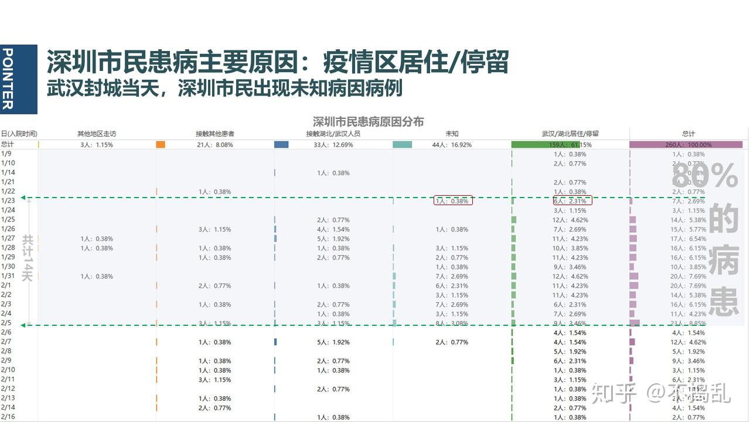750x422 pixels.
Task: Click 1/26 total cell '15人: 5.77%'
Action: click(688, 229)
